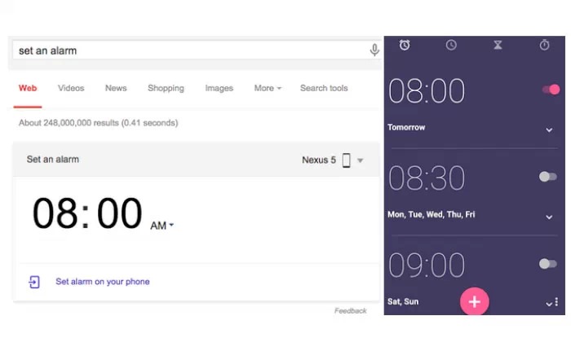This screenshot has height=338, width=571.
Task: Tap the pink add alarm button
Action: pyautogui.click(x=475, y=301)
